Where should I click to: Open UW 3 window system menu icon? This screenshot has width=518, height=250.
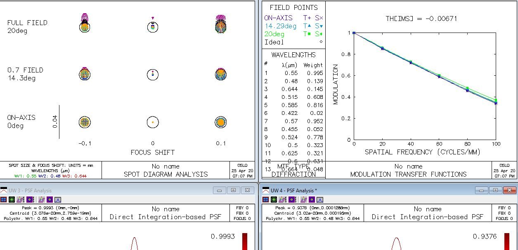click(x=4, y=190)
